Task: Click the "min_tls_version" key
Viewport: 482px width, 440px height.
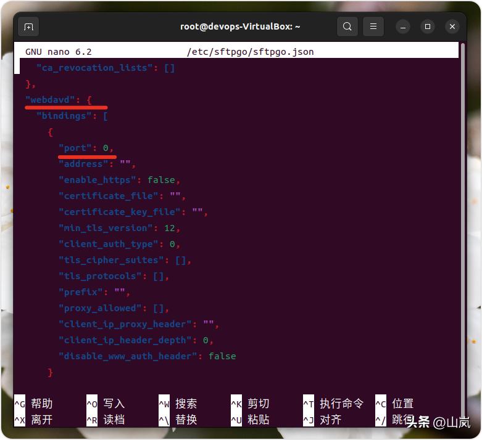Action: 106,228
